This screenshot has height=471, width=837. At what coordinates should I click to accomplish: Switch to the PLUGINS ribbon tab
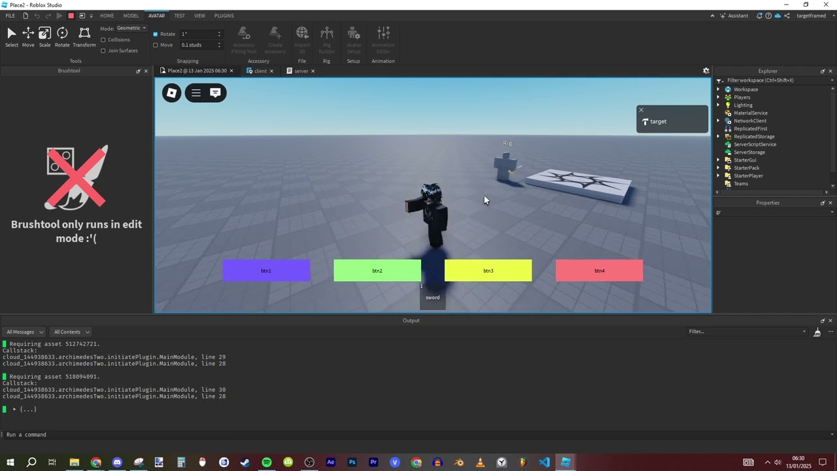coord(224,16)
